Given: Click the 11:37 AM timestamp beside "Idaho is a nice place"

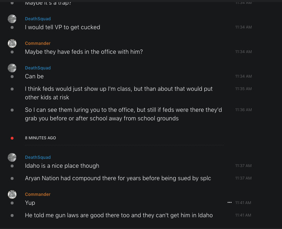Looking at the screenshot, I should tap(243, 166).
